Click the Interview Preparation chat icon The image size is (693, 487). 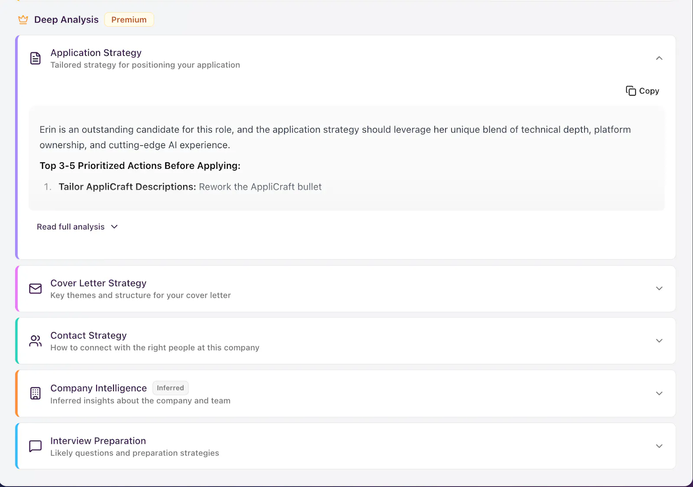(x=36, y=446)
